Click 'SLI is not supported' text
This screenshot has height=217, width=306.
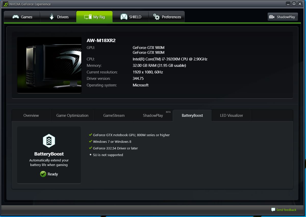tap(108, 155)
